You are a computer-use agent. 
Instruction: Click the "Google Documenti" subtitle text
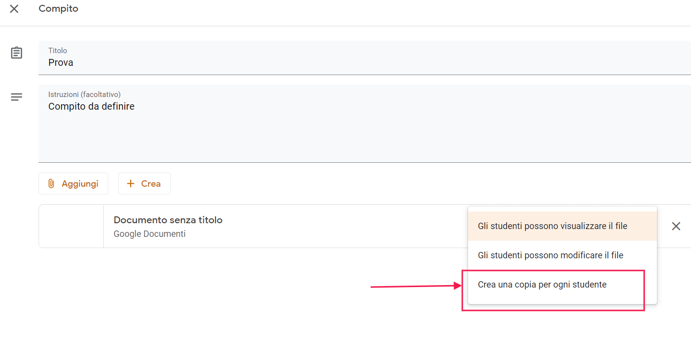149,234
